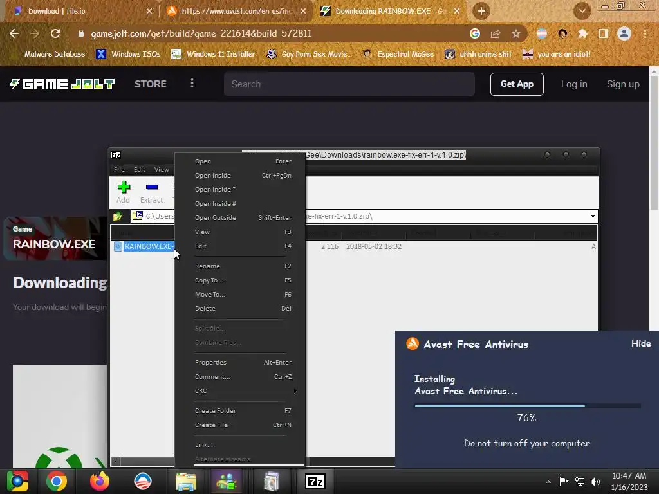659x494 pixels.
Task: Choose Rename in context menu
Action: [x=240, y=266]
